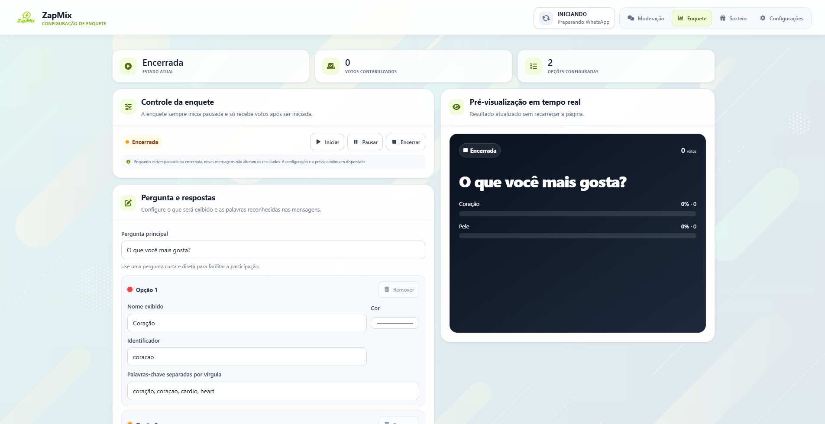Viewport: 825px width, 424px height.
Task: Click the '0 votos' counter in preview
Action: pos(689,151)
